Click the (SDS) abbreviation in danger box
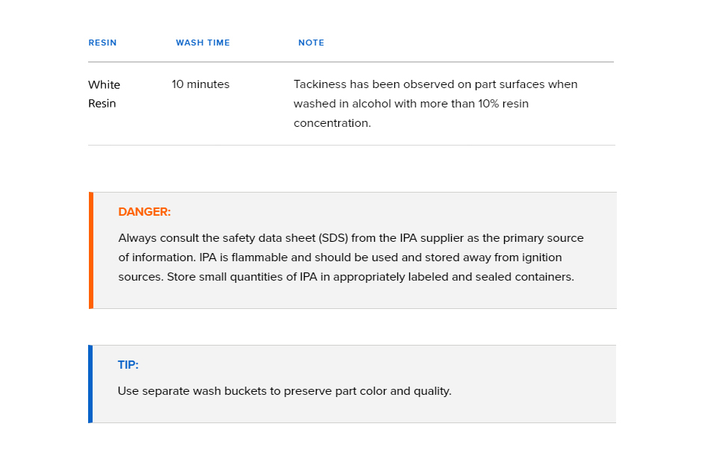This screenshot has height=462, width=702. pos(333,238)
